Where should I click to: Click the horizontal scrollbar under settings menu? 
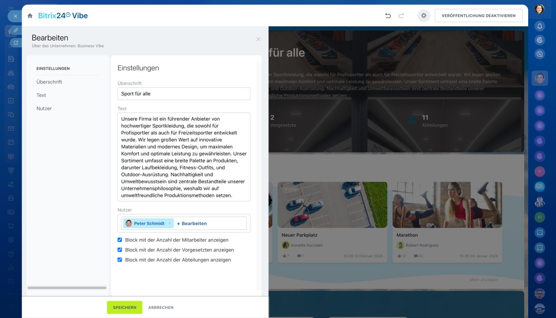coord(67,288)
